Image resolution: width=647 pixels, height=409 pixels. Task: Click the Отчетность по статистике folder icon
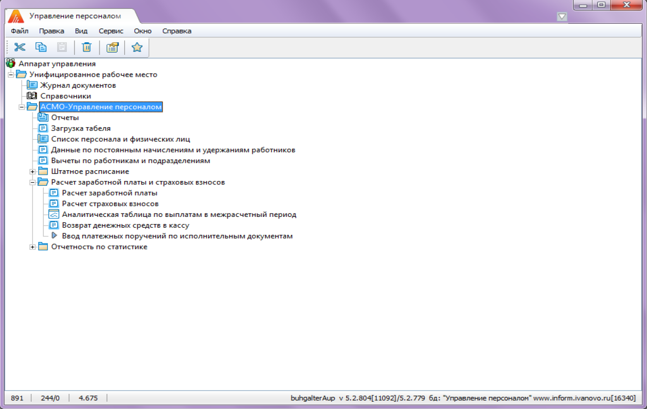point(43,246)
